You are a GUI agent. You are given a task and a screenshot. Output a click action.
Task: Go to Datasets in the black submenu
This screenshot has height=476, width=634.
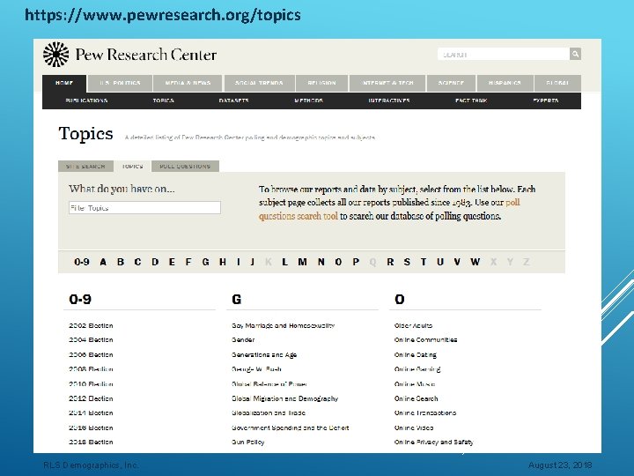click(x=233, y=100)
